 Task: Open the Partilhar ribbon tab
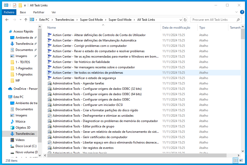39,12
